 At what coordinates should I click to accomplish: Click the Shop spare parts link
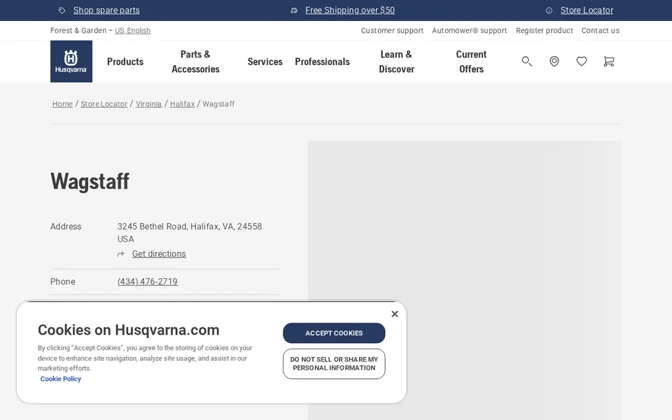click(106, 10)
